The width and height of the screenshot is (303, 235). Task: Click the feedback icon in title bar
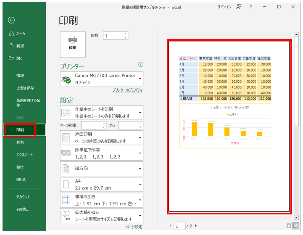(239, 7)
